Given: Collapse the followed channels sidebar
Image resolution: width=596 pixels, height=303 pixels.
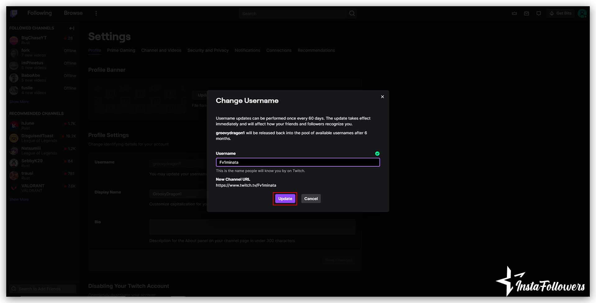Looking at the screenshot, I should click(x=72, y=28).
